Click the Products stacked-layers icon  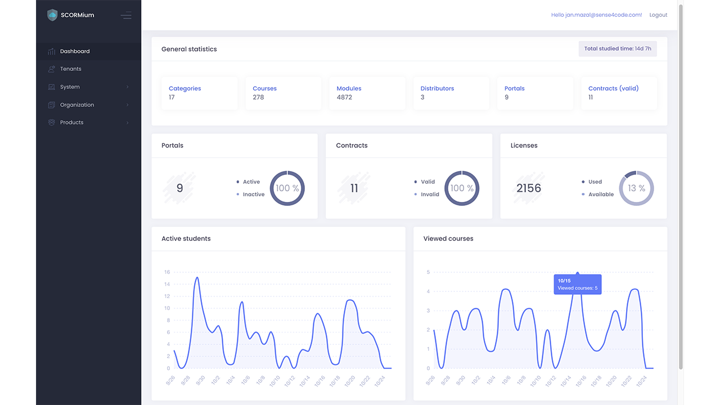tap(52, 123)
